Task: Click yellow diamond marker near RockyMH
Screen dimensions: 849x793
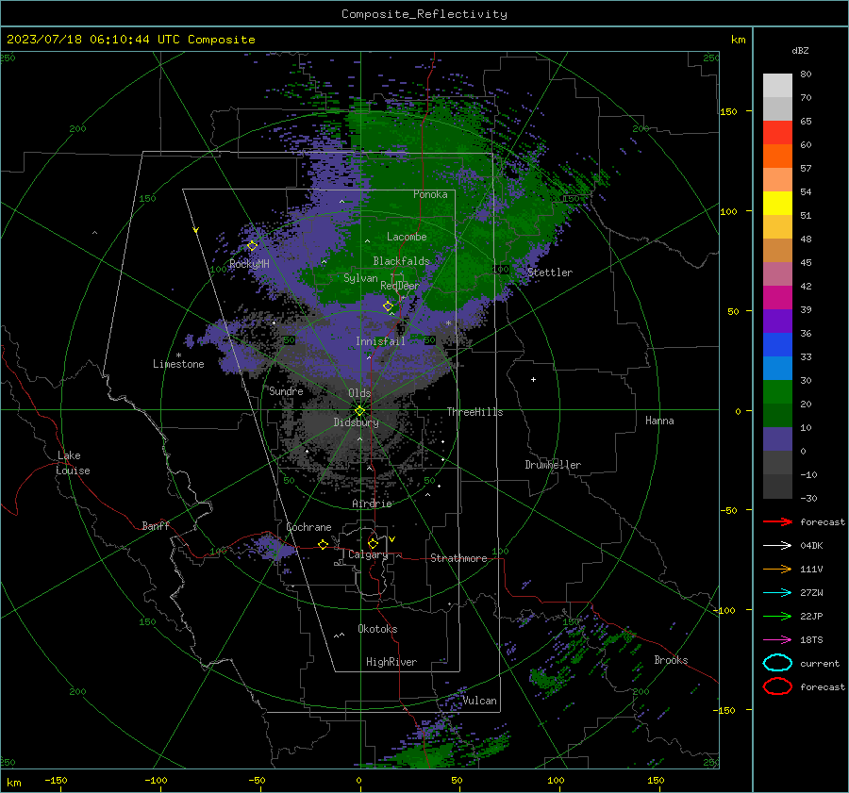Action: 252,246
